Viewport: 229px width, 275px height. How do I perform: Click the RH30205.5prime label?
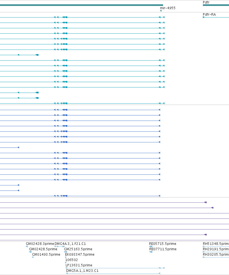point(216,254)
